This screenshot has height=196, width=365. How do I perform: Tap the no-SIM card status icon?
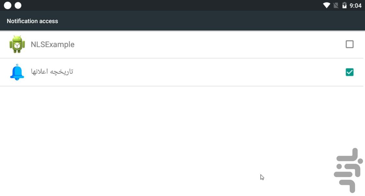tap(336, 5)
